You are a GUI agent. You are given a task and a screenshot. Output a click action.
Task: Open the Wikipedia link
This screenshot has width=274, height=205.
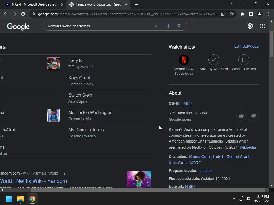coord(248,147)
